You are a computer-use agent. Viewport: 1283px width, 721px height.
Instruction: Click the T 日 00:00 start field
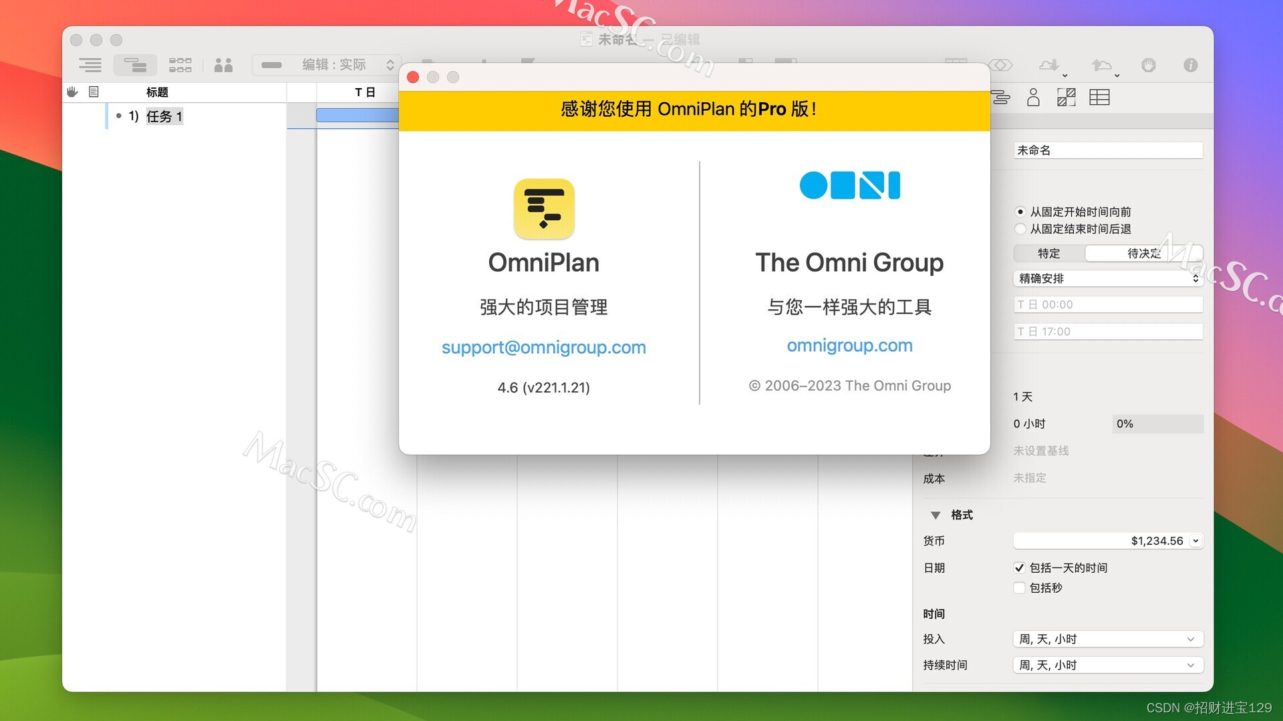tap(1108, 304)
